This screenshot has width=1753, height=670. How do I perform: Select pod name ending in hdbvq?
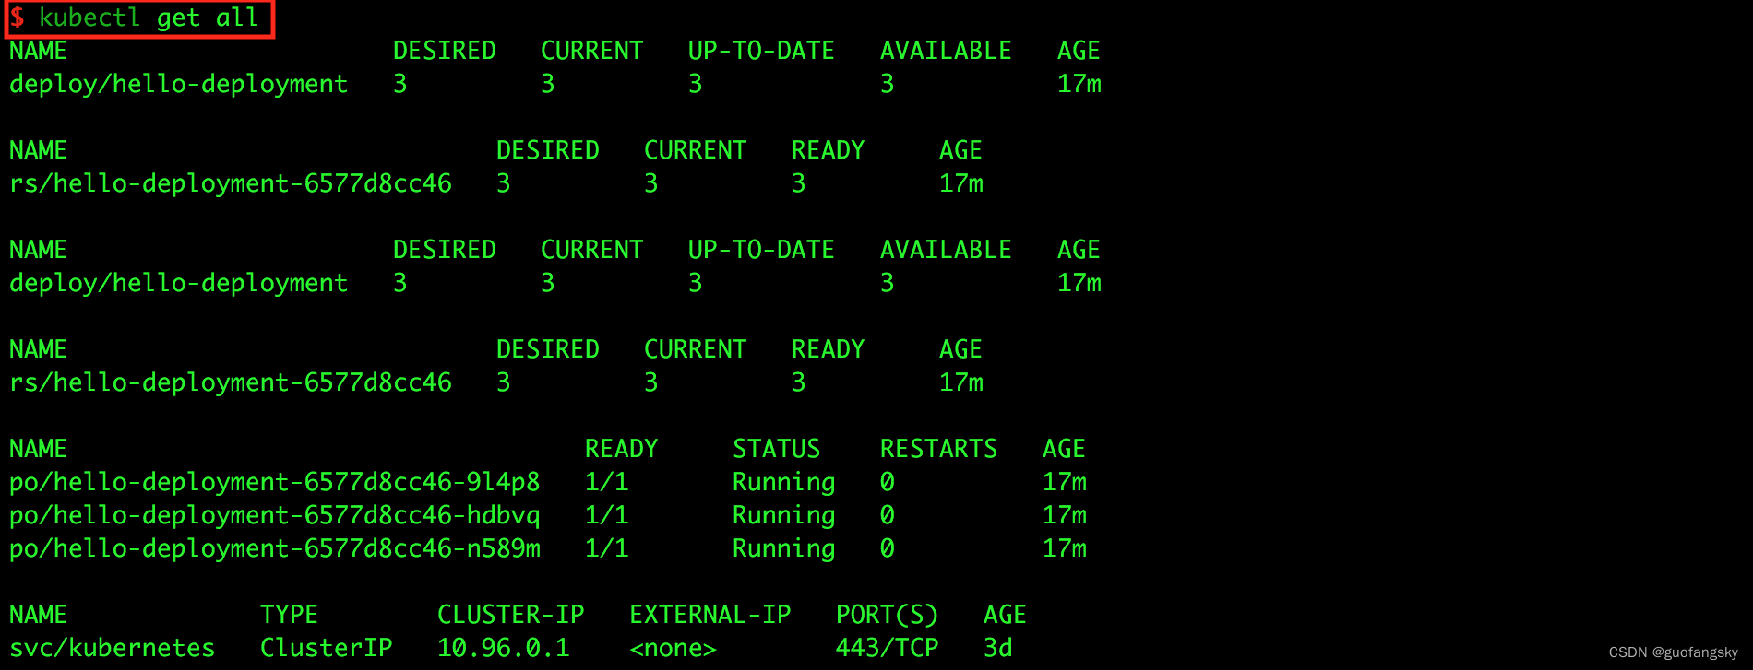coord(275,515)
